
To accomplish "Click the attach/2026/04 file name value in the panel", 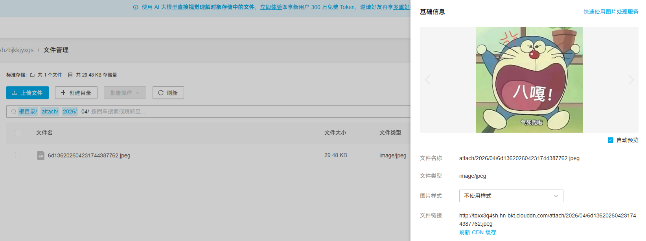I will tap(519, 158).
